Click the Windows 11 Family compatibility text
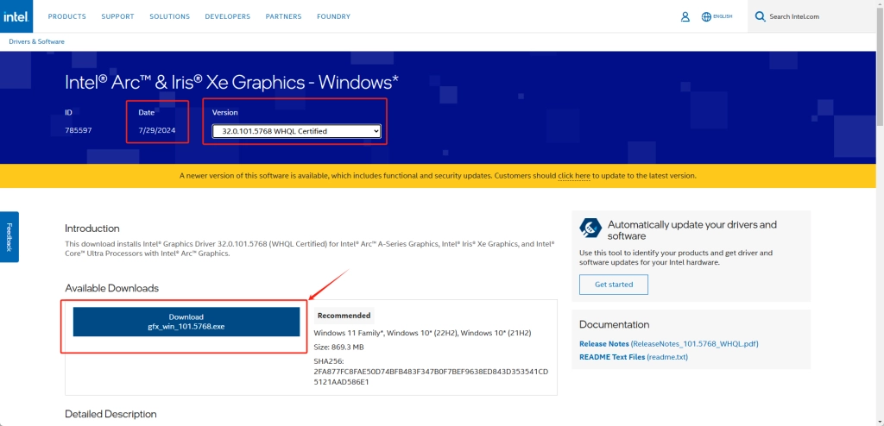884x426 pixels. coord(422,333)
